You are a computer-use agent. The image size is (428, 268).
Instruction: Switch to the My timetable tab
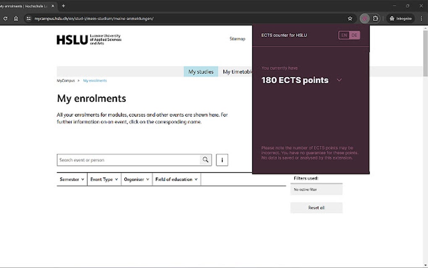coord(237,71)
